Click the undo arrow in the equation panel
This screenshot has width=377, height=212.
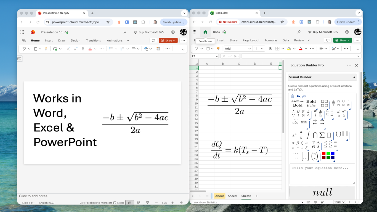coord(298,96)
